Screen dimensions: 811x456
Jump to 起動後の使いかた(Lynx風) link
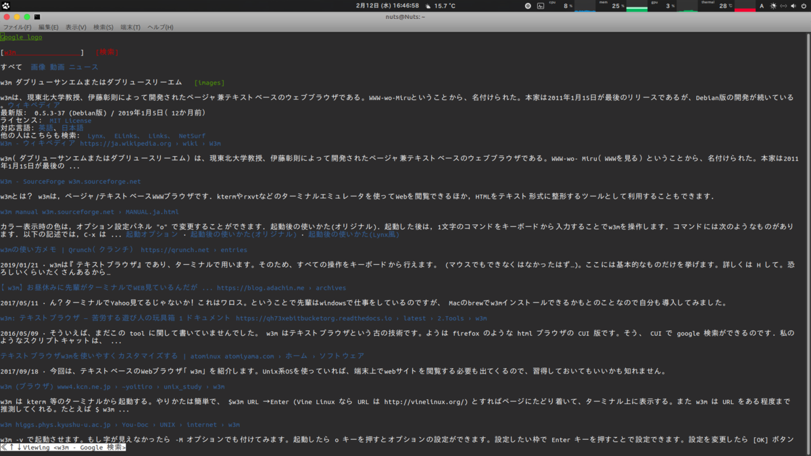[x=353, y=234]
